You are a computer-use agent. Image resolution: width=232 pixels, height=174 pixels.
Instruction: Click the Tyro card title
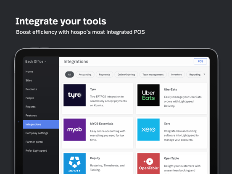pos(93,89)
